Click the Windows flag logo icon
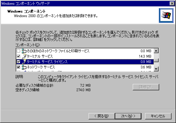The width and height of the screenshot is (176, 123). click(x=166, y=15)
